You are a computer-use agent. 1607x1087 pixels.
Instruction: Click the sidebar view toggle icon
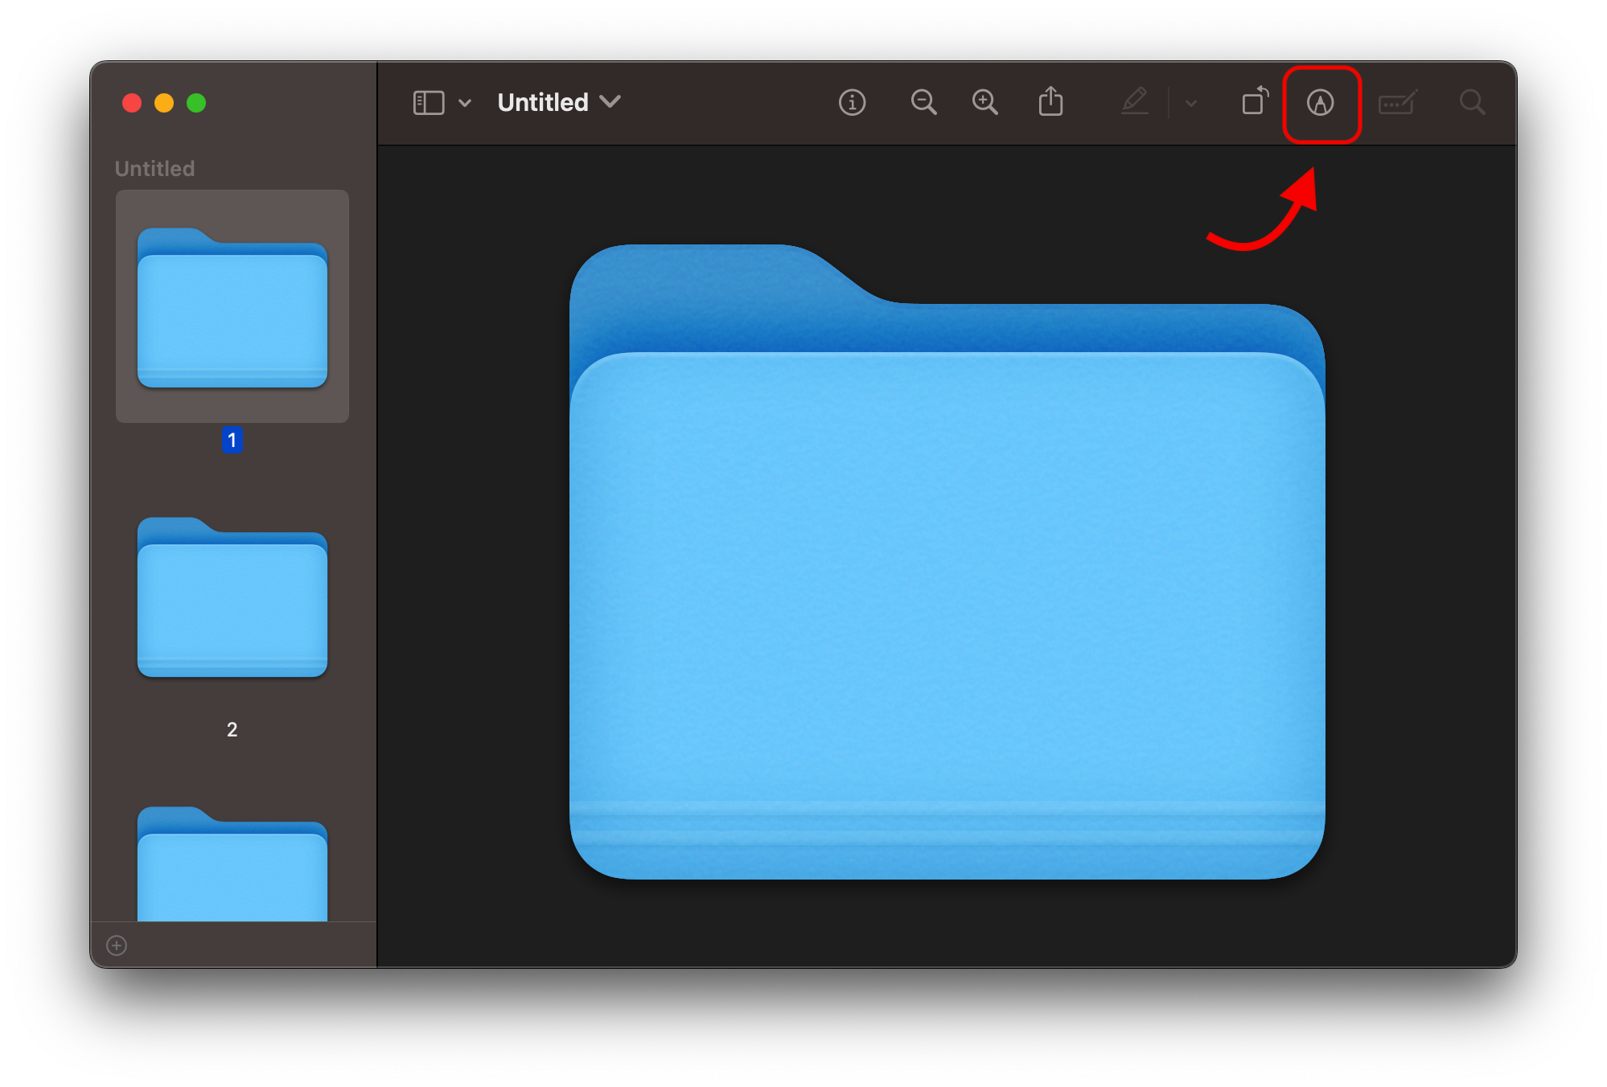[x=428, y=103]
